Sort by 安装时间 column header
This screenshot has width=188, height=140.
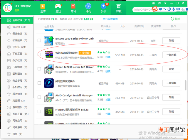coord(139,26)
